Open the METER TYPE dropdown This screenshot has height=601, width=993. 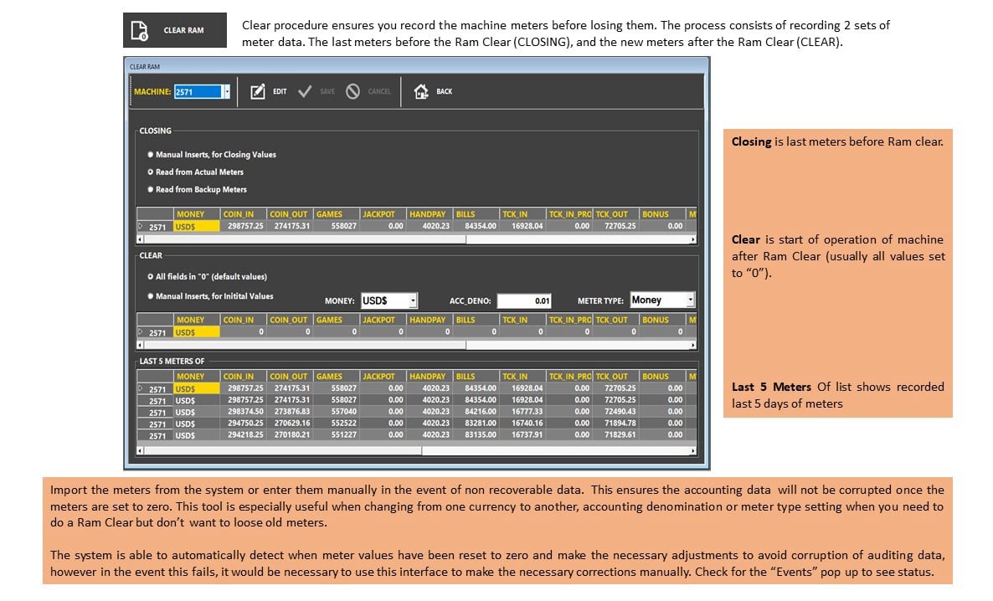pos(690,300)
